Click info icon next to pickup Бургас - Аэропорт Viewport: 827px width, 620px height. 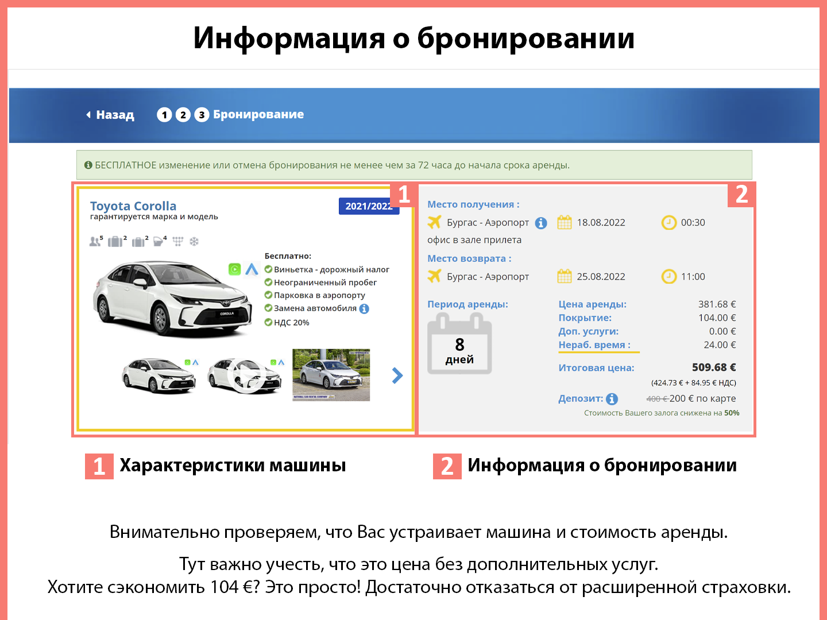[541, 223]
